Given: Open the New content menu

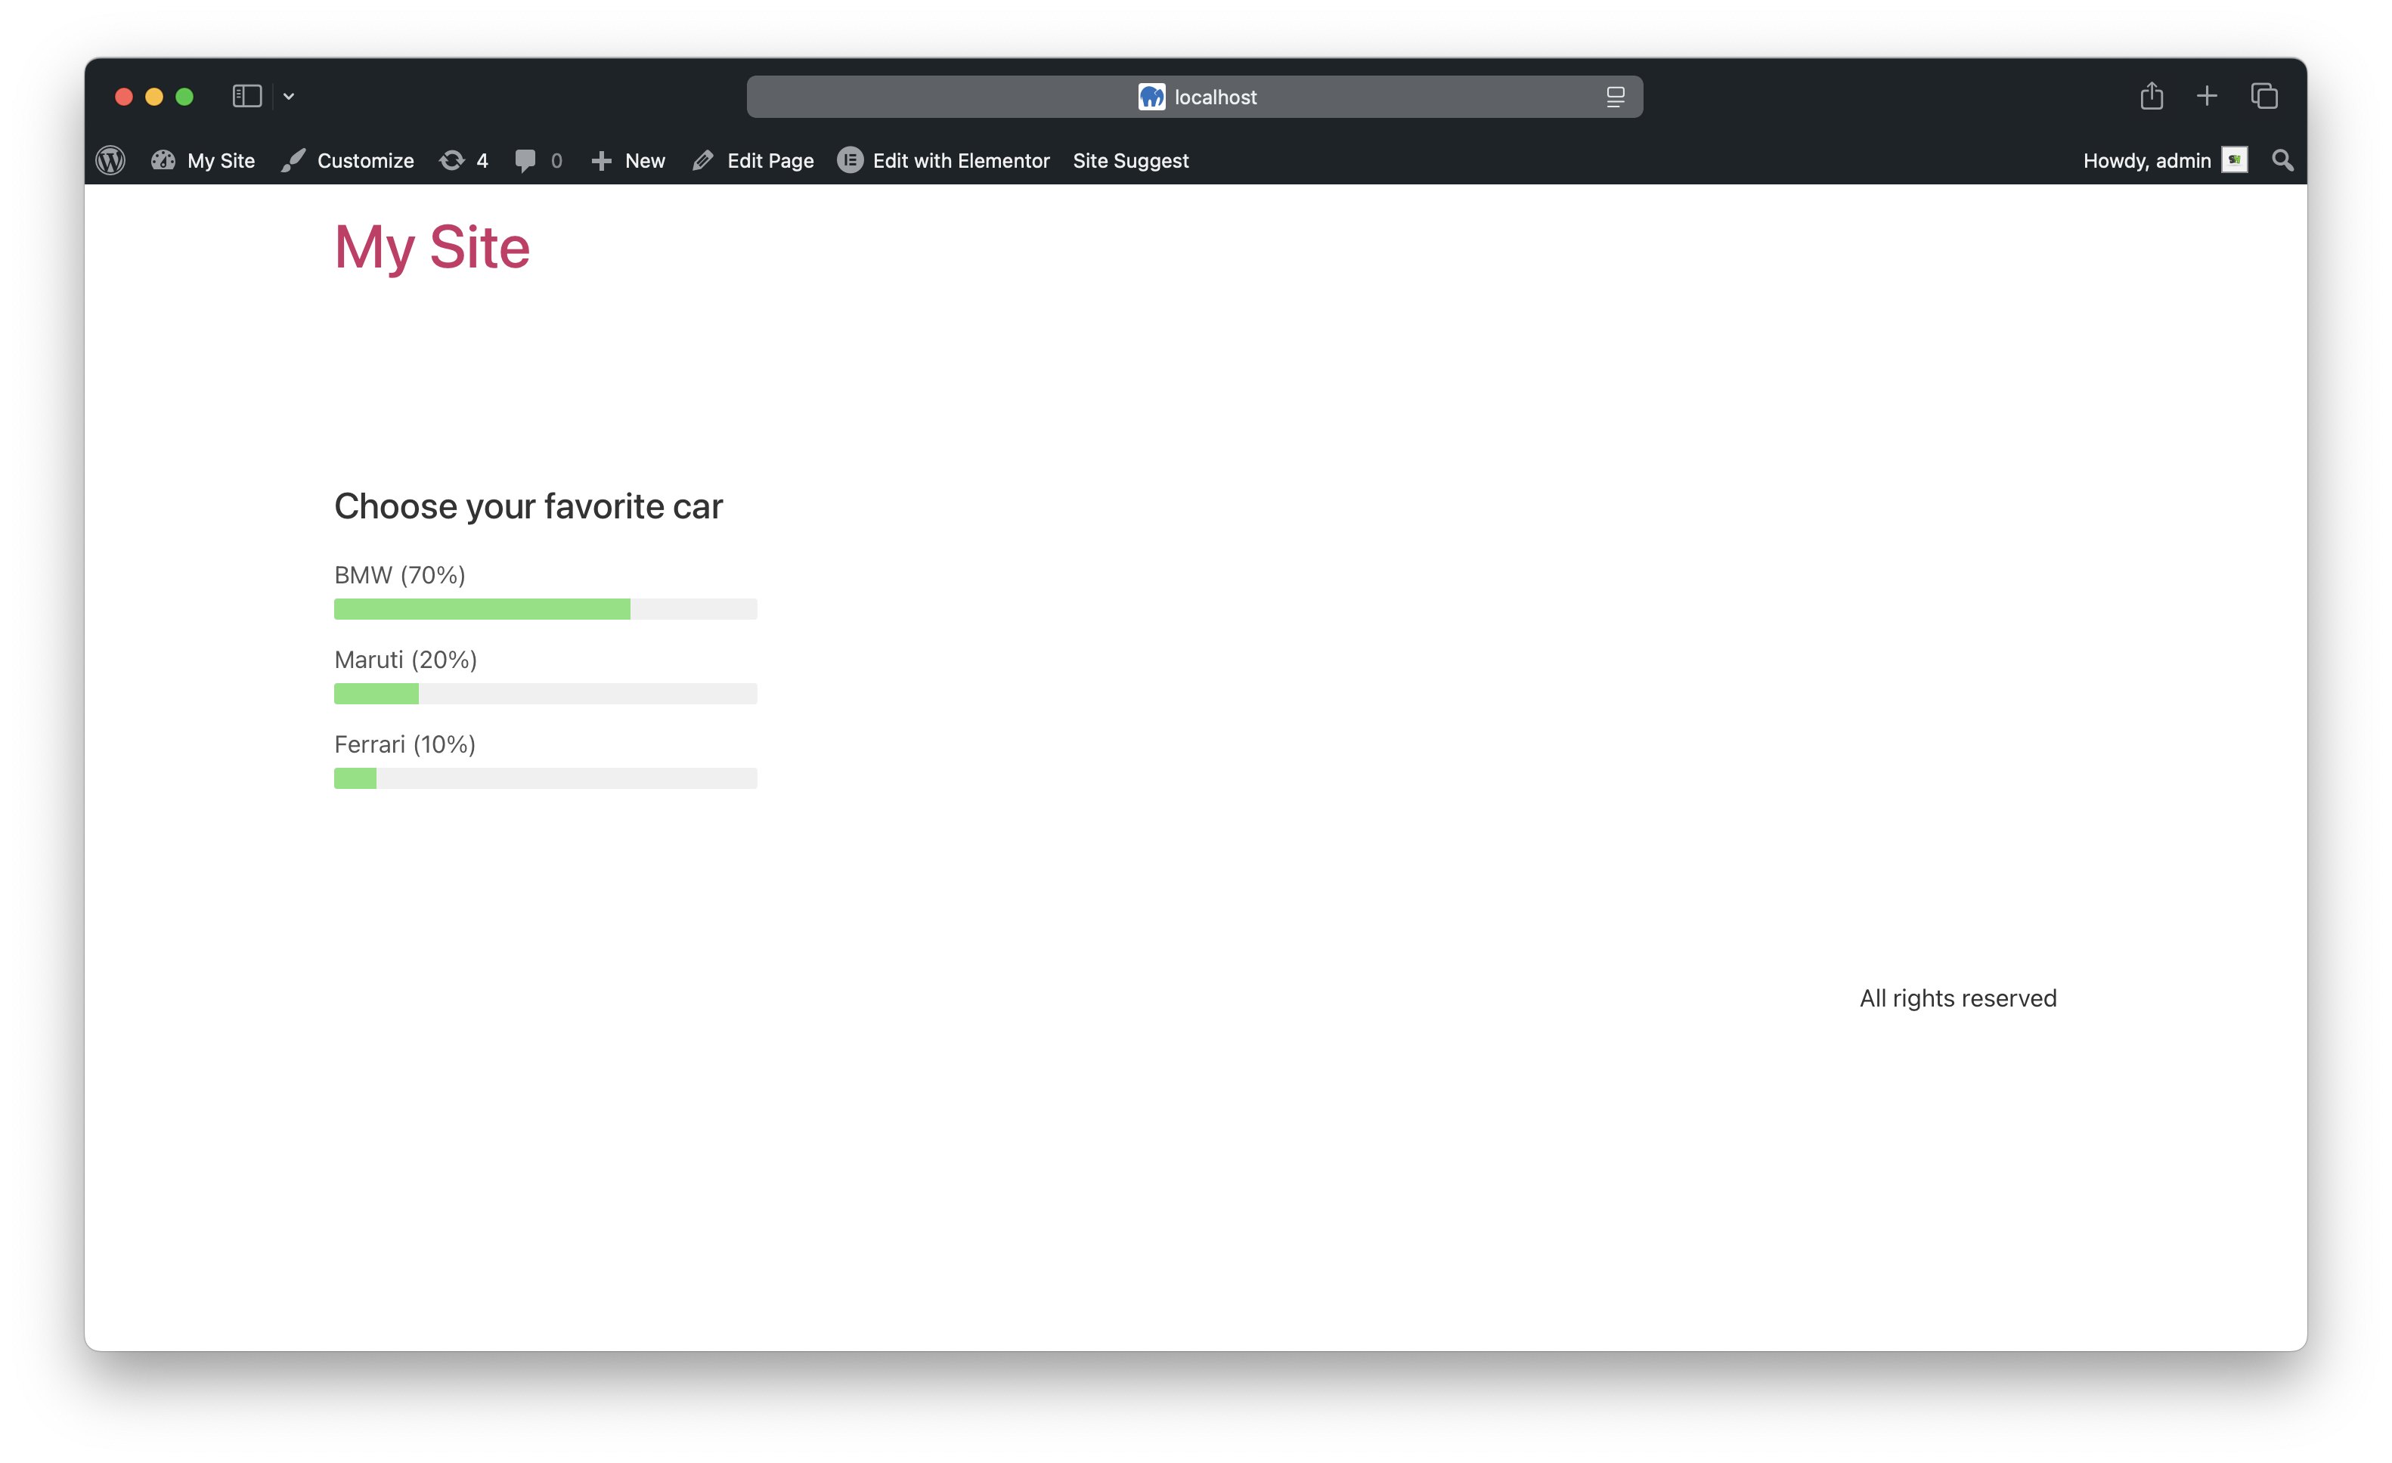Looking at the screenshot, I should click(x=628, y=160).
